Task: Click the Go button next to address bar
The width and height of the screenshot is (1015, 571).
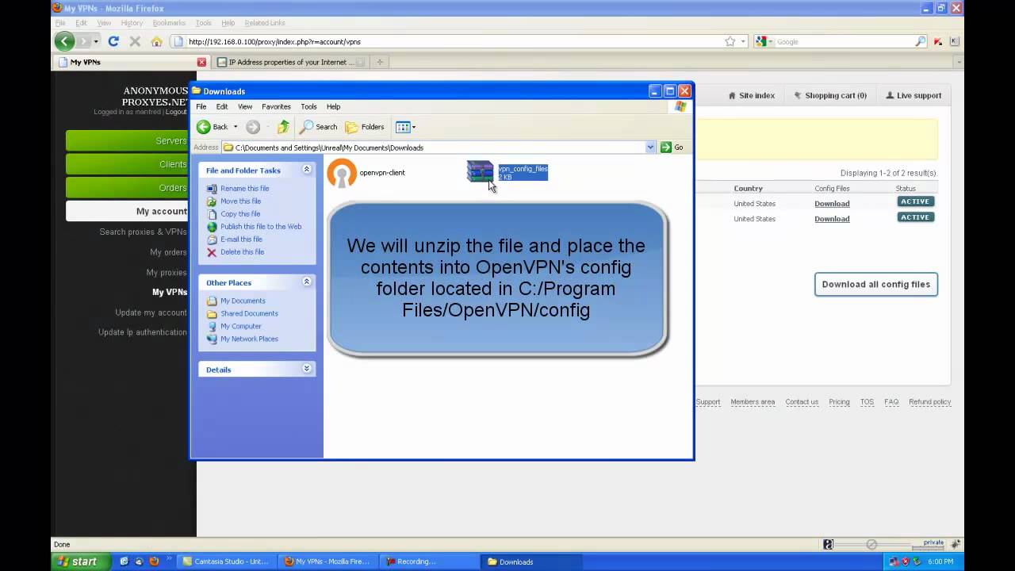Action: coord(672,148)
